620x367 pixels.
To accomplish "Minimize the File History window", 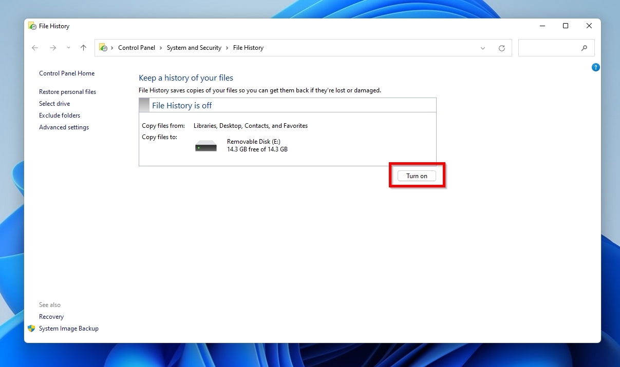I will click(542, 26).
